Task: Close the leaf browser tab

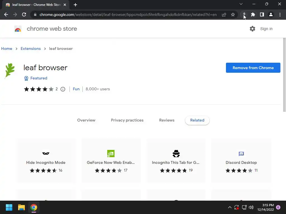Action: (x=65, y=5)
